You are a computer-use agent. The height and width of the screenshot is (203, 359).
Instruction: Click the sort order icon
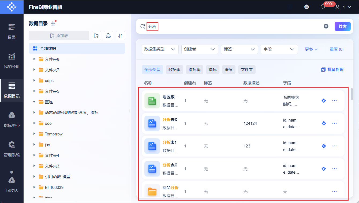click(x=120, y=36)
